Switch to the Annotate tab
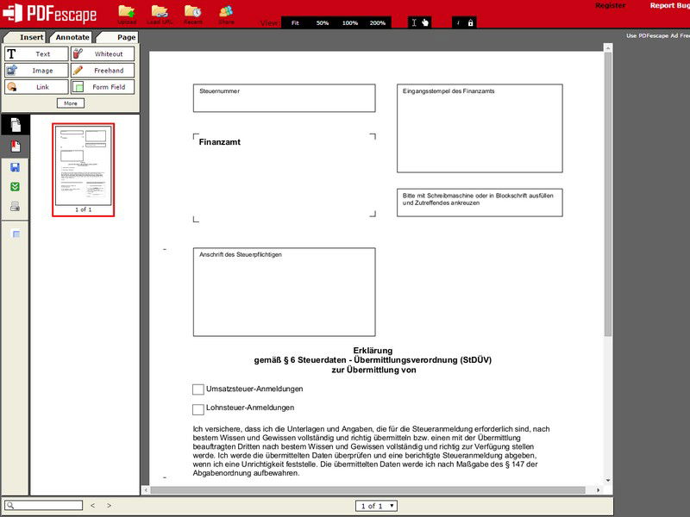Image resolution: width=690 pixels, height=517 pixels. coord(72,37)
